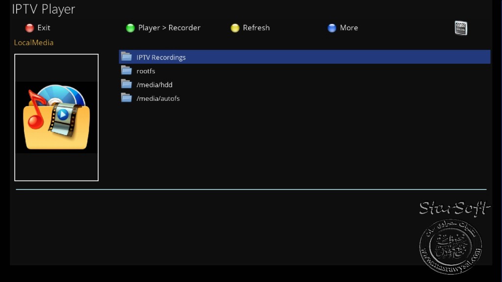Click the folder icon beside /media/autofs
502x282 pixels.
click(x=126, y=98)
